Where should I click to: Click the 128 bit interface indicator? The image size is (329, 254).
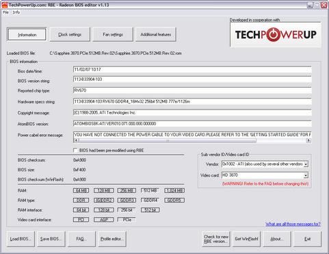coord(104,210)
